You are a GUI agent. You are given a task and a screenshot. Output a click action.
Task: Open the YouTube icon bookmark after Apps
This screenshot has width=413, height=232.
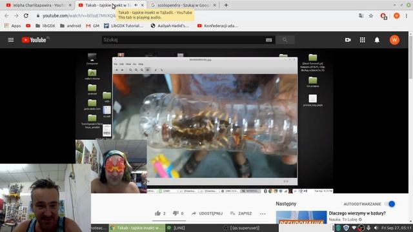pos(28,26)
